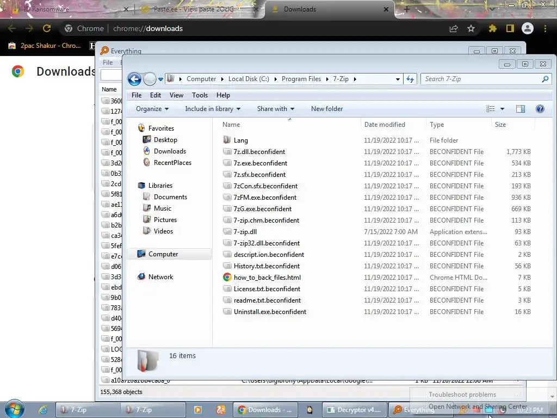Click Open Network and Sharing Center
Screen dimensions: 557x418
(x=478, y=406)
